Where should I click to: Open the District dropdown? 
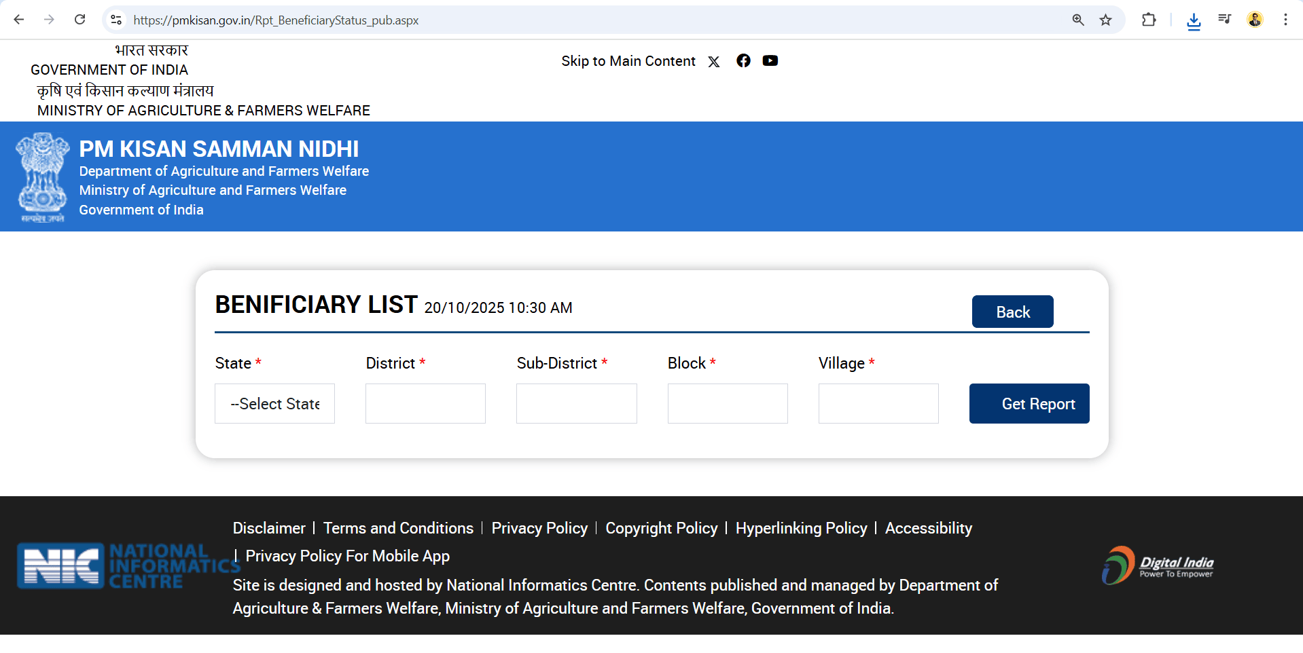coord(425,404)
